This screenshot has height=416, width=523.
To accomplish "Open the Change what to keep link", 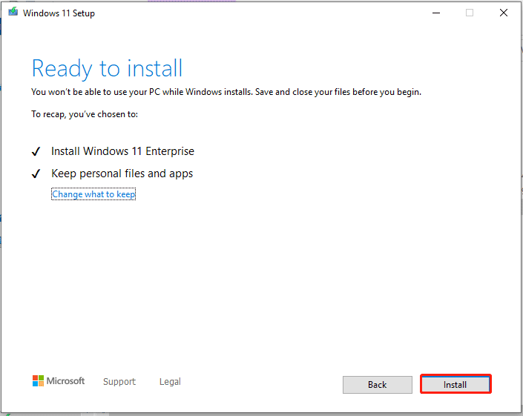I will coord(93,194).
